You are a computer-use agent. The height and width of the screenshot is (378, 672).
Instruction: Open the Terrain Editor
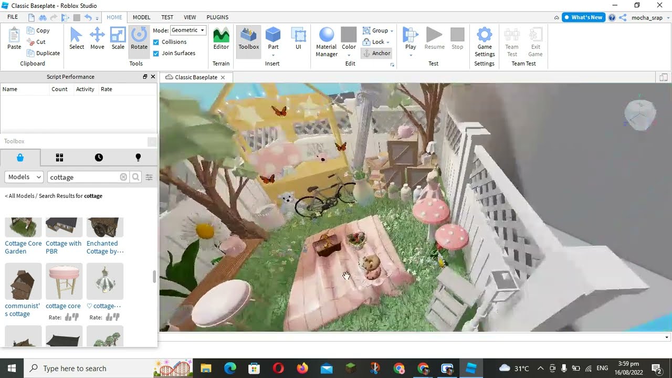pos(221,38)
